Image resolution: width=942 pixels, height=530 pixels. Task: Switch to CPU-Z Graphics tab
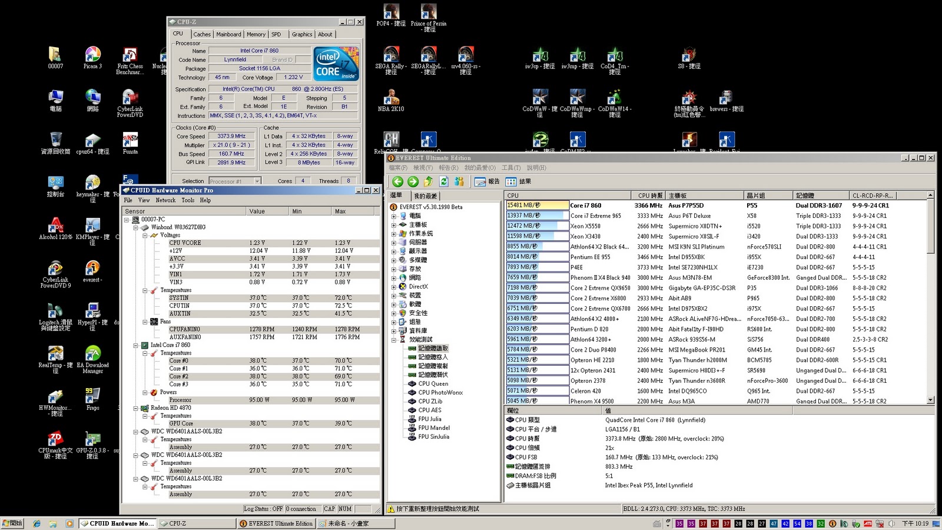302,35
